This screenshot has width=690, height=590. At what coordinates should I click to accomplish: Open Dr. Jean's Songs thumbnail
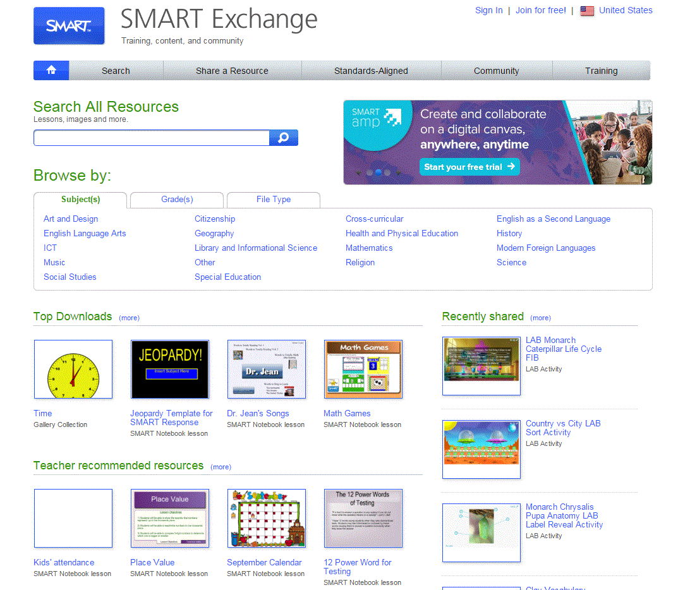tap(266, 370)
